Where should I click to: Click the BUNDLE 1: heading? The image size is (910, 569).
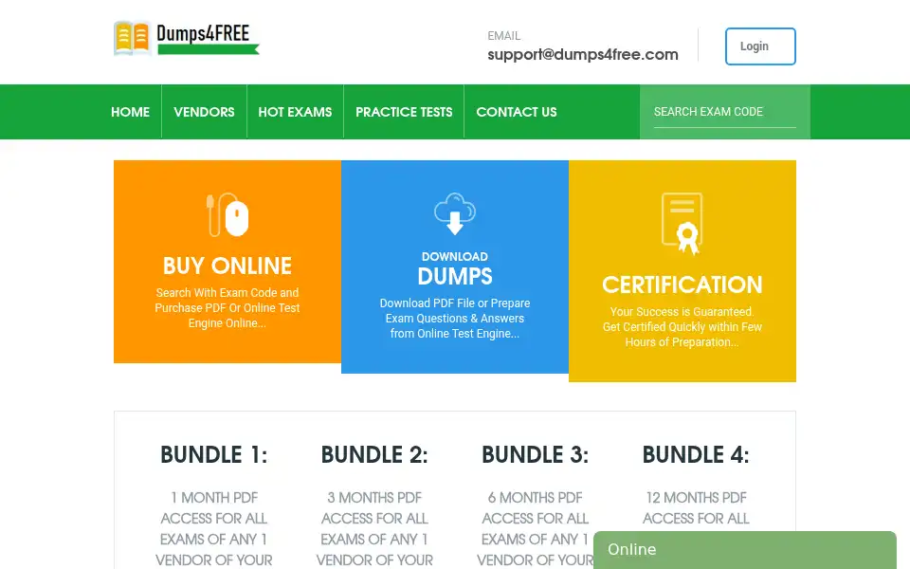click(x=214, y=454)
